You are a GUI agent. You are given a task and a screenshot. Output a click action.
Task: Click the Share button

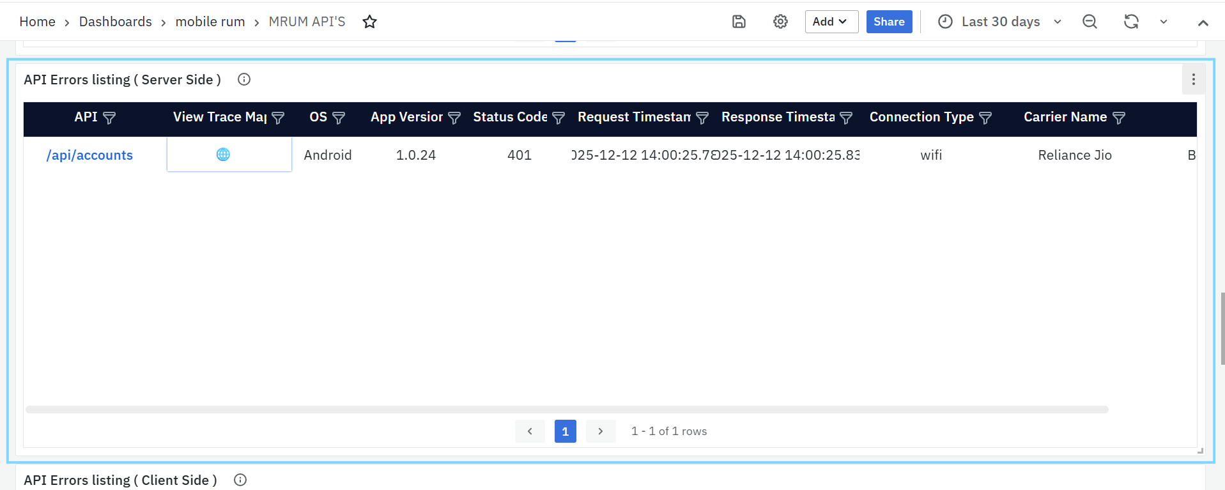point(889,22)
